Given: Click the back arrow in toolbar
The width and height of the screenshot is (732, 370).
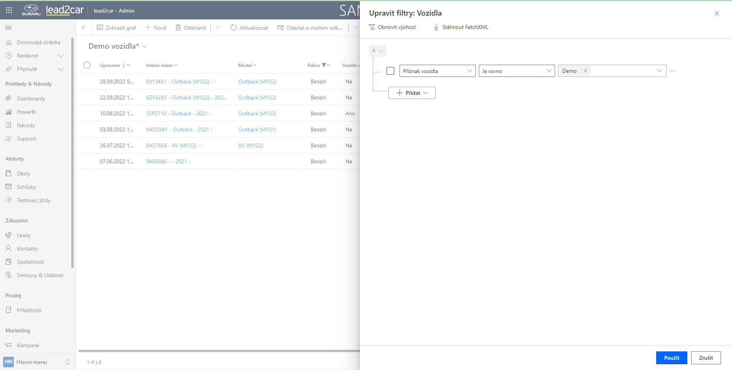Looking at the screenshot, I should click(84, 27).
